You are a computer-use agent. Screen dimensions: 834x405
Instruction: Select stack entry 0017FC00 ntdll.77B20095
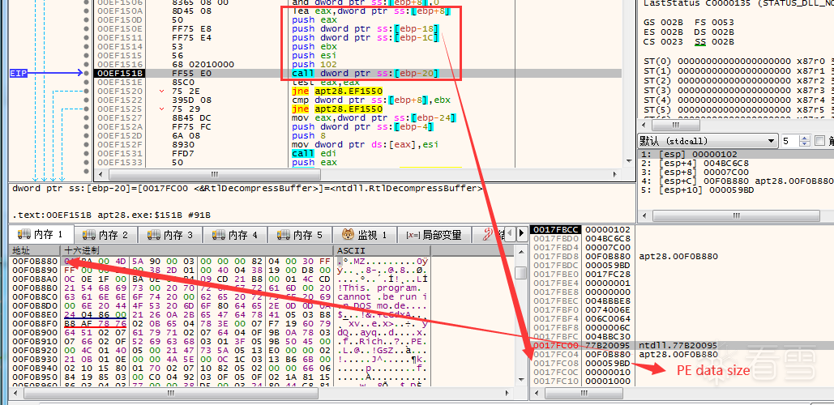(682, 345)
